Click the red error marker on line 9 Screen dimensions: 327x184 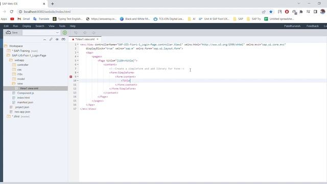point(71,77)
